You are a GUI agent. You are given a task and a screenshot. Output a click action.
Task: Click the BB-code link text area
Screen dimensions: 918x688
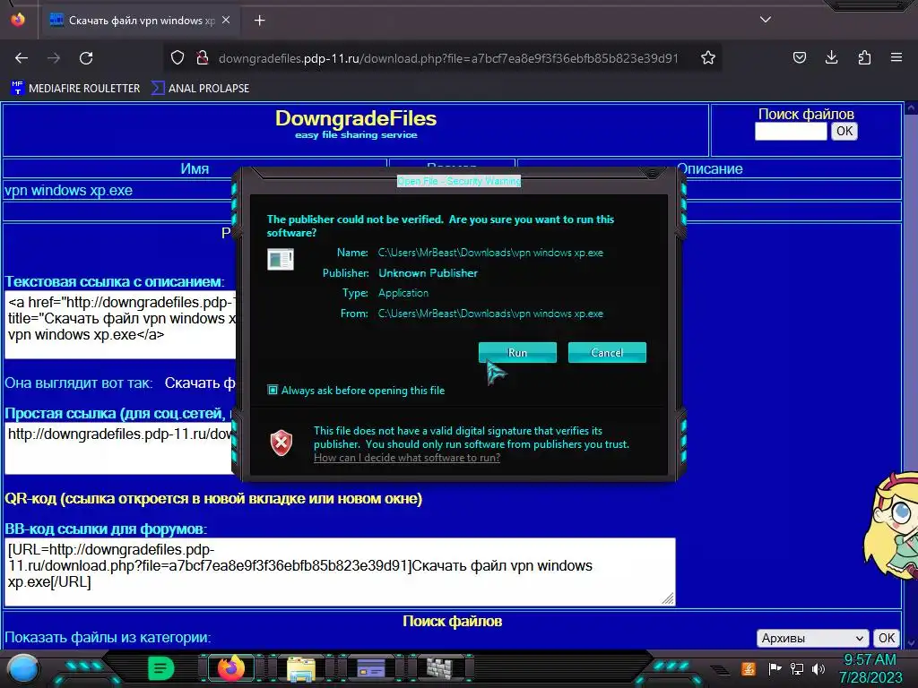point(340,572)
